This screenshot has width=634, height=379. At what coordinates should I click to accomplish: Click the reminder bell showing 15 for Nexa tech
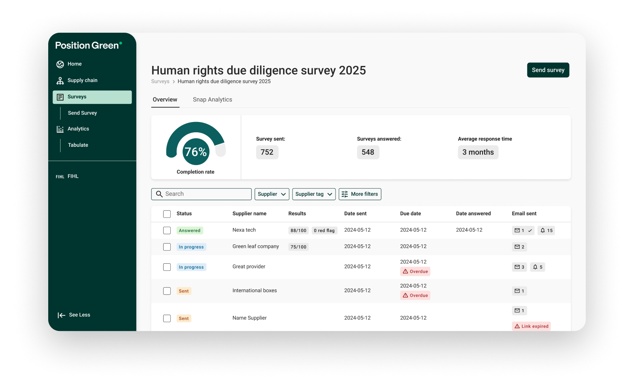(x=546, y=230)
